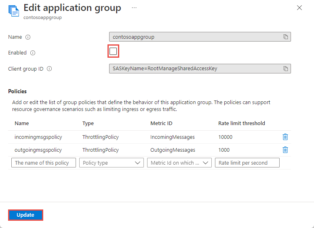
Task: Click the 1000 rate limit value
Action: [224, 150]
